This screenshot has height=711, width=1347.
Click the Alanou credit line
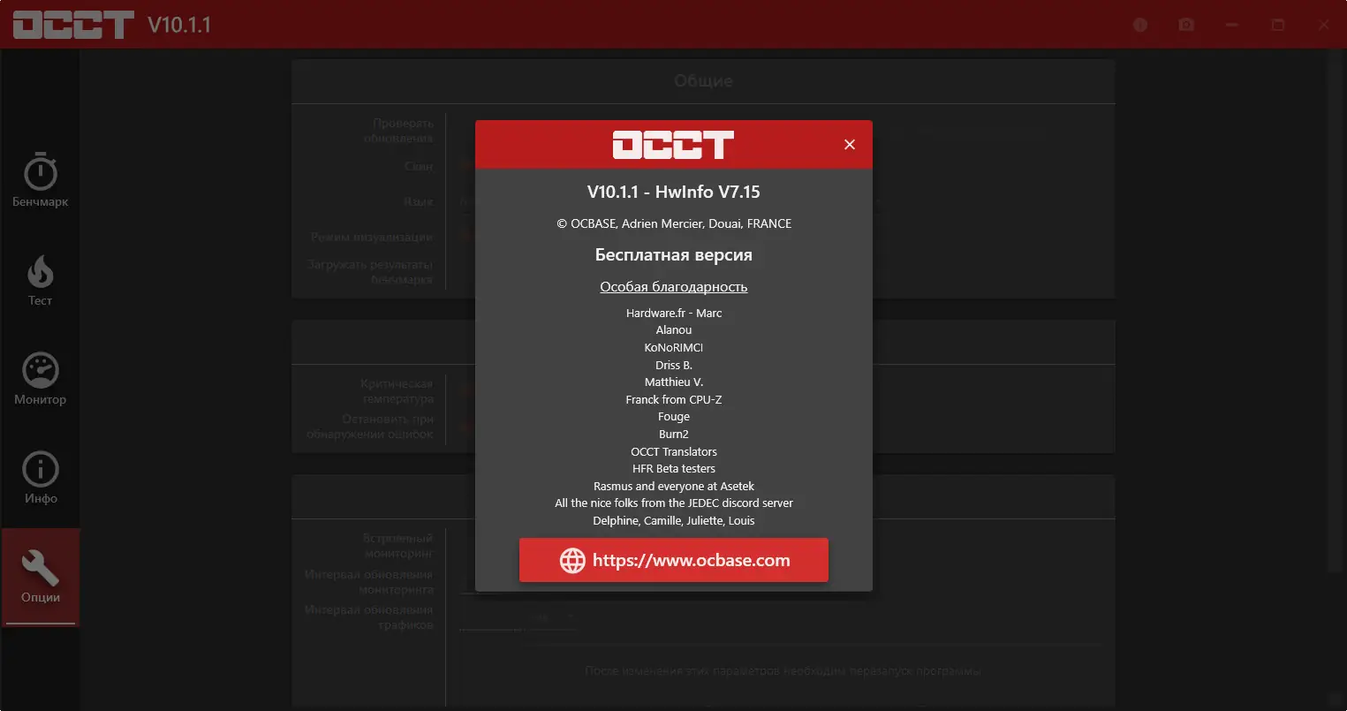(674, 330)
